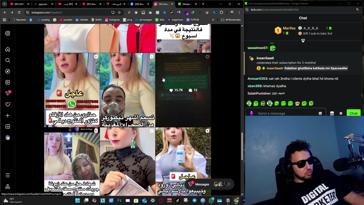Open Telegram in taskbar

point(195,200)
